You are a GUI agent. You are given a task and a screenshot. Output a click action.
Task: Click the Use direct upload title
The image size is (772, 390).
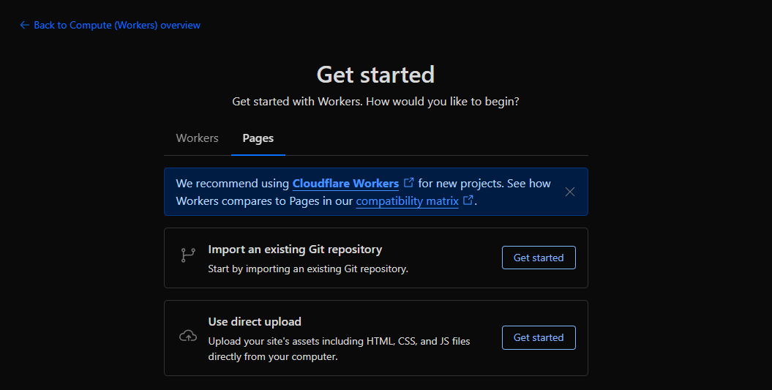[x=255, y=322]
